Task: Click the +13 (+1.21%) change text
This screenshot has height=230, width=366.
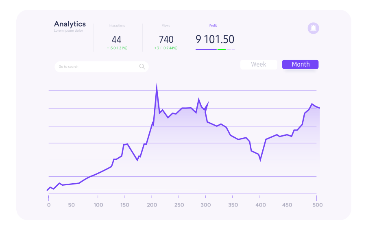Action: coord(117,48)
